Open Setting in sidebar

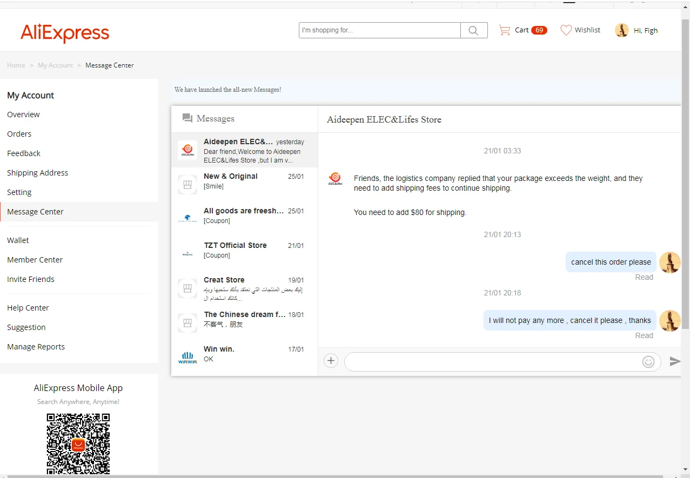[x=19, y=192]
